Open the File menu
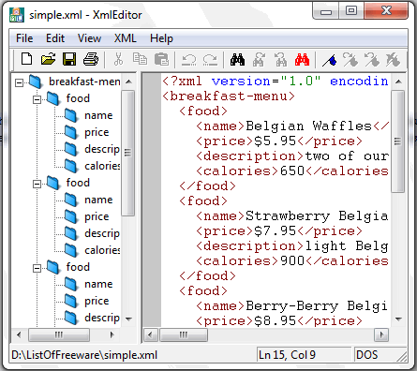The image size is (417, 371). [x=24, y=38]
